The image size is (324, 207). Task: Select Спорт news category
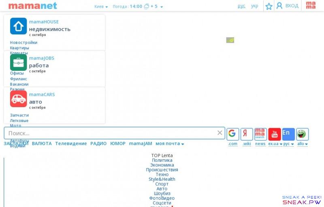click(x=162, y=184)
